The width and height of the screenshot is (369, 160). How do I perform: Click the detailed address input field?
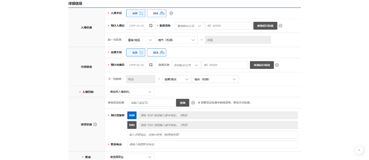pyautogui.click(x=212, y=135)
